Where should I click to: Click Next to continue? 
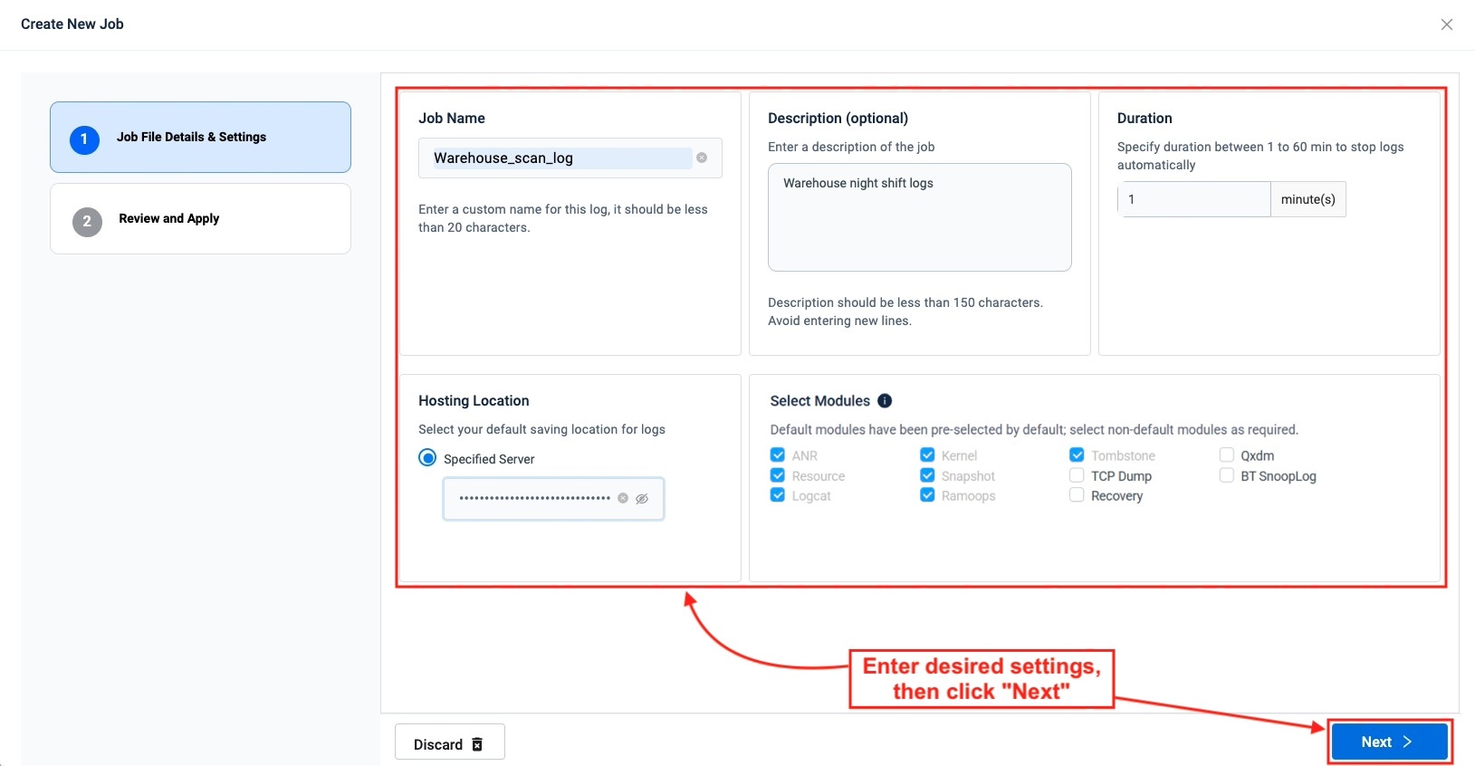[x=1389, y=742]
